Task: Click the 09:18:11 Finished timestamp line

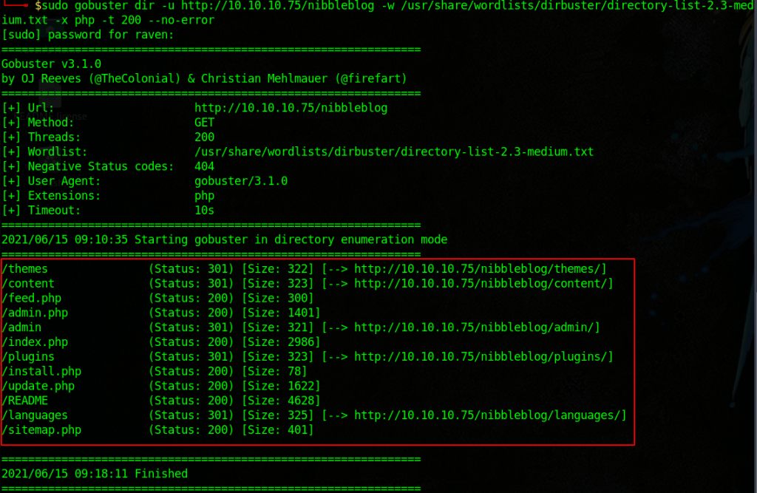Action: 95,473
